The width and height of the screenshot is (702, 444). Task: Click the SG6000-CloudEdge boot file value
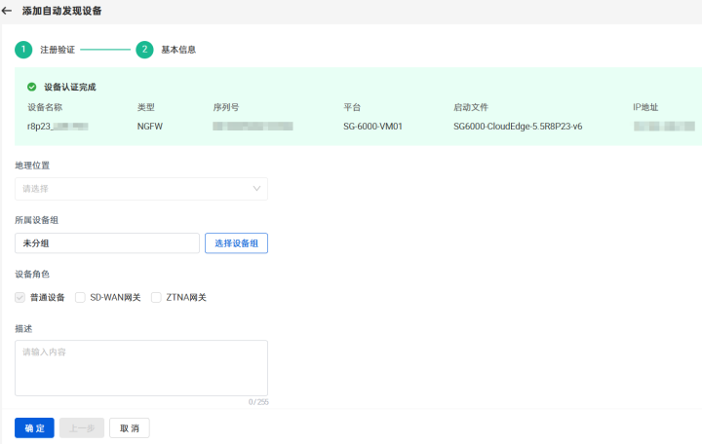pyautogui.click(x=518, y=127)
